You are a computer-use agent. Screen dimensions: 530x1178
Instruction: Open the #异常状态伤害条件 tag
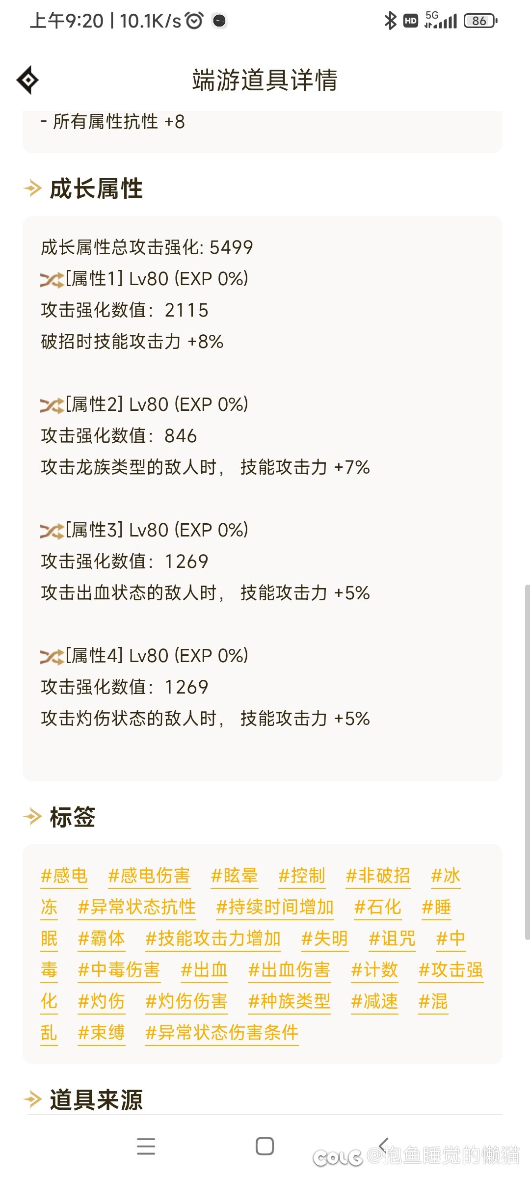tap(222, 1033)
